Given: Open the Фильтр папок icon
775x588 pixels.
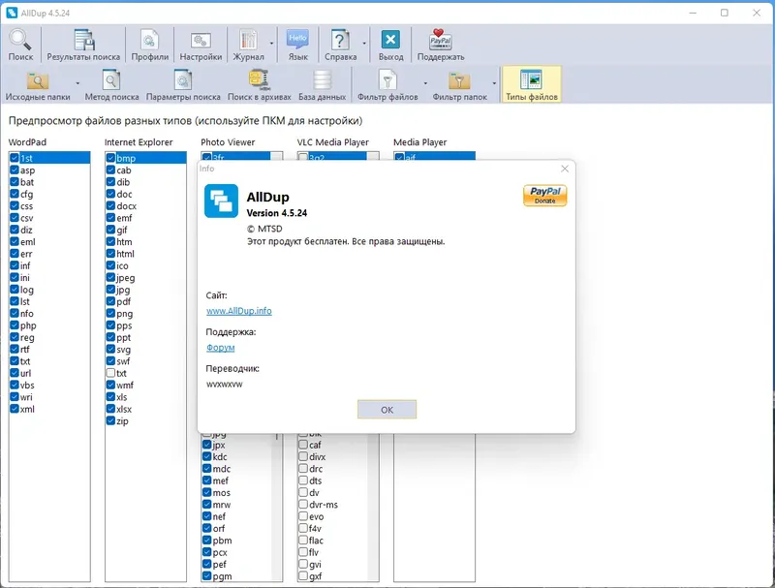Looking at the screenshot, I should [x=459, y=80].
